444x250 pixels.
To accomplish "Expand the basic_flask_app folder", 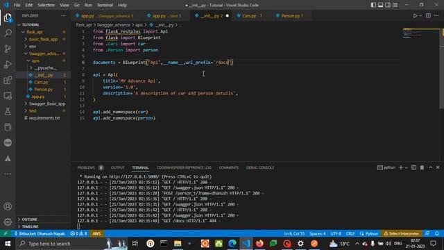I will 43,39.
